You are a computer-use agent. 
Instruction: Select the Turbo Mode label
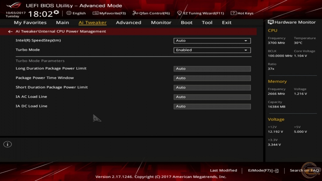[28, 50]
